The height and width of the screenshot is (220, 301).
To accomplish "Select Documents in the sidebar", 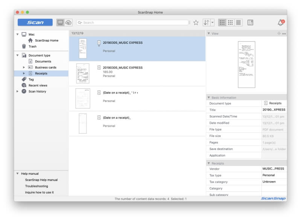I will 43,62.
